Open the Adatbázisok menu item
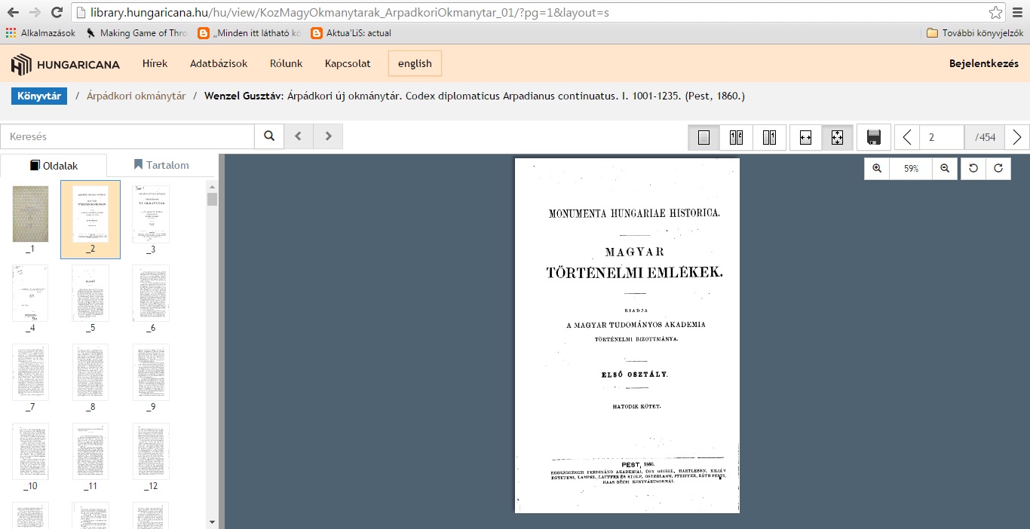 [219, 63]
